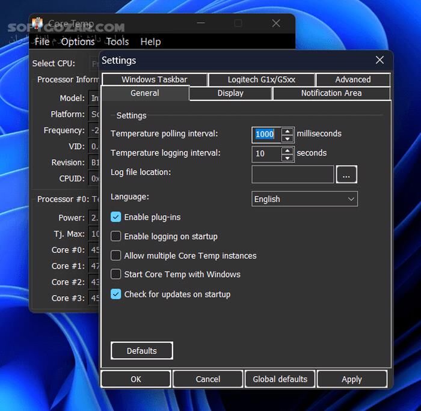Decrease temperature logging interval with down arrow
The width and height of the screenshot is (421, 411).
[x=287, y=158]
